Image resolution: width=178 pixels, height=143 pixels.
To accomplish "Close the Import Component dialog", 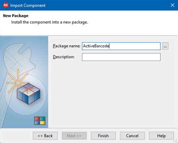I will tap(172, 5).
